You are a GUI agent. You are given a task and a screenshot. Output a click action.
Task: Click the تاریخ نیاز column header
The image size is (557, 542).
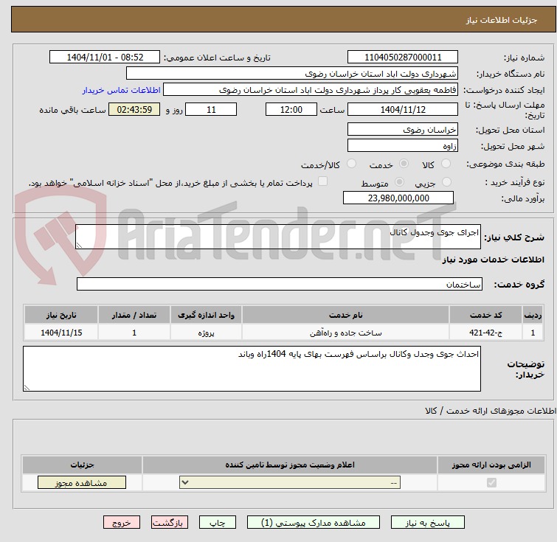(61, 315)
